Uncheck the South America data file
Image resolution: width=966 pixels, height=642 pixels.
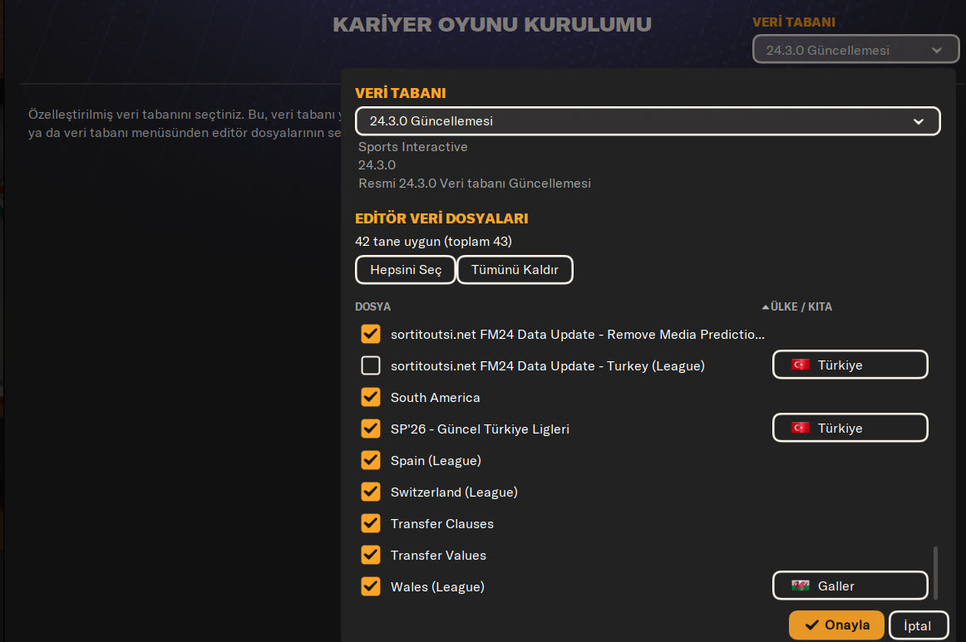tap(371, 397)
